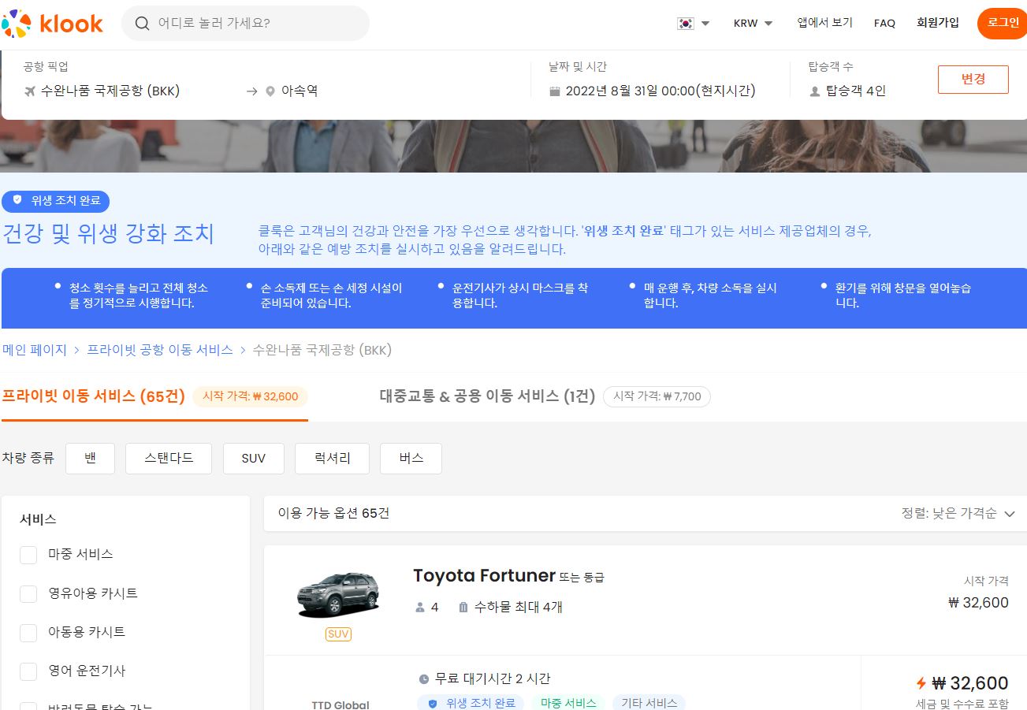
Task: Click the 시작 가격: ₩32,600 badge
Action: coord(250,396)
